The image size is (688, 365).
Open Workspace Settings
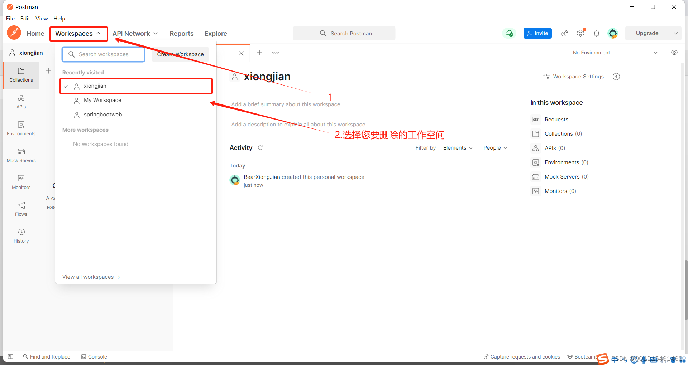click(x=573, y=77)
